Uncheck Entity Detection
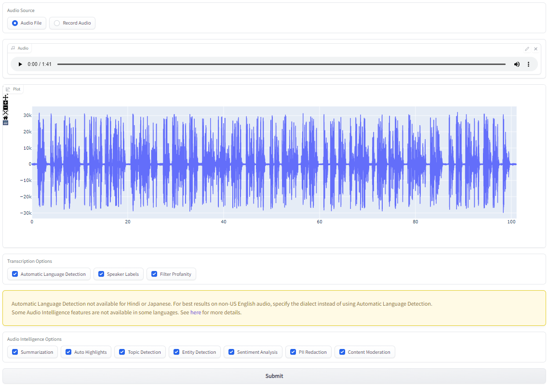Image resolution: width=549 pixels, height=387 pixels. coord(195,352)
